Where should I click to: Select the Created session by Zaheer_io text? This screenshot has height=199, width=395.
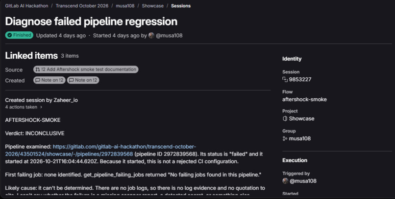click(41, 100)
